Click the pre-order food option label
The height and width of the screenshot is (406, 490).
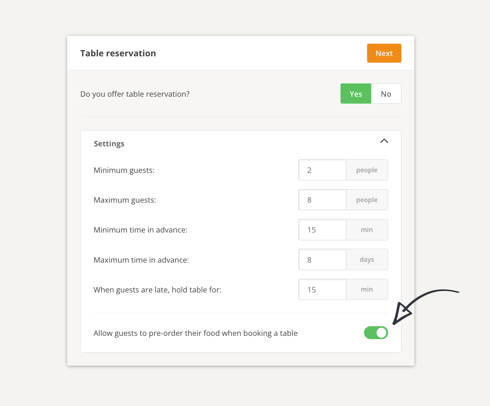196,333
